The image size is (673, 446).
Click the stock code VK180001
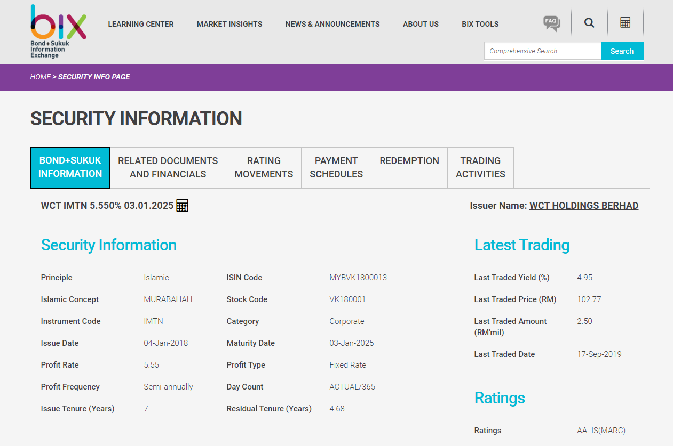(x=347, y=299)
